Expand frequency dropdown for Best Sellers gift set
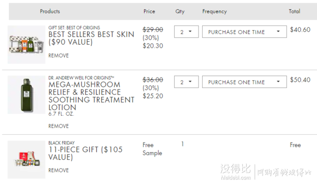The image size is (317, 190). 244,32
